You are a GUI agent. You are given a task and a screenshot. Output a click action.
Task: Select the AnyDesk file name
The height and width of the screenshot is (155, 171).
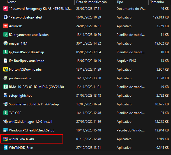(x=15, y=26)
